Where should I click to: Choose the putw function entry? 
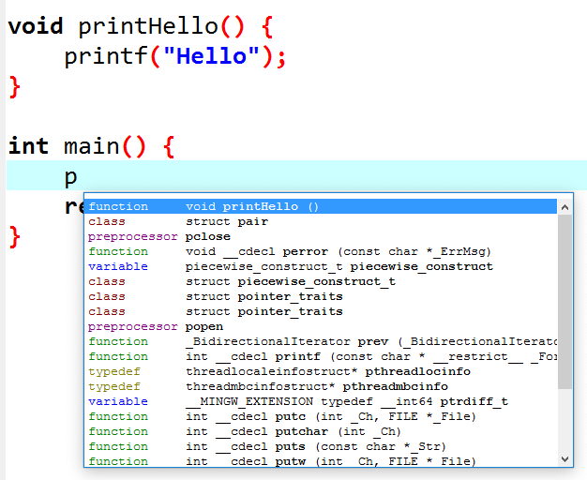click(x=321, y=460)
